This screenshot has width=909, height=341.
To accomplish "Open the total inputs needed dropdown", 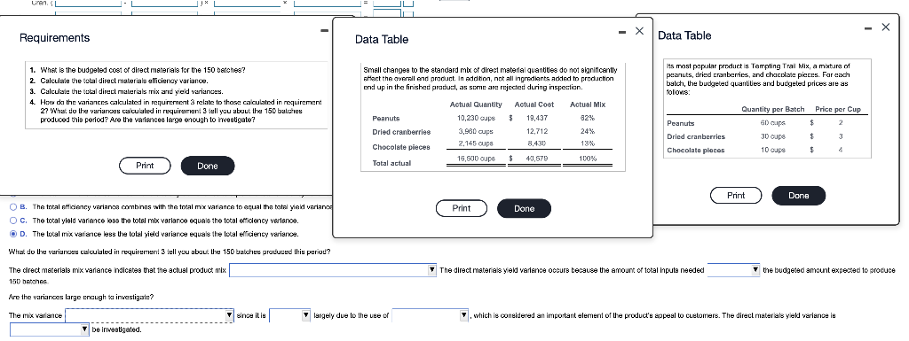I will point(733,270).
